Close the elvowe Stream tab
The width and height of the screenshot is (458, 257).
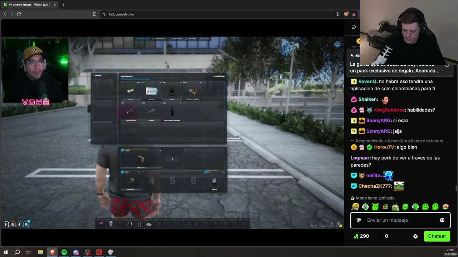pyautogui.click(x=54, y=5)
